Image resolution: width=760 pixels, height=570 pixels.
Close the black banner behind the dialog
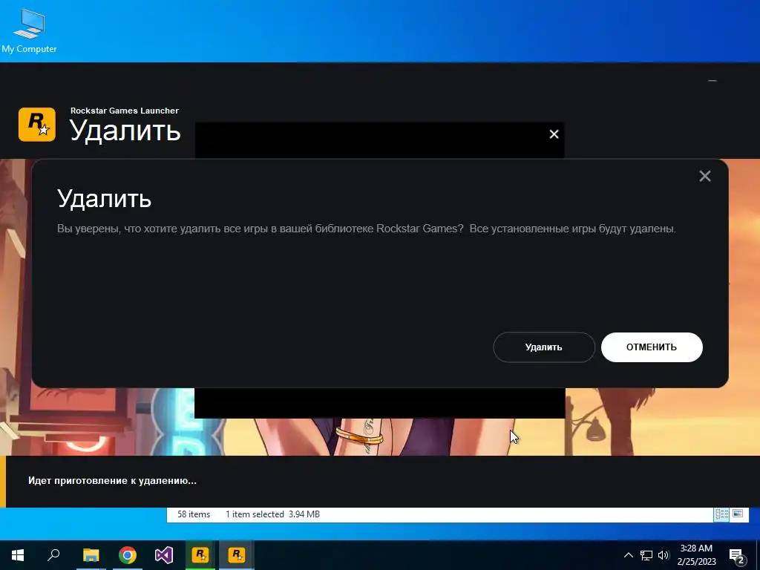coord(554,134)
